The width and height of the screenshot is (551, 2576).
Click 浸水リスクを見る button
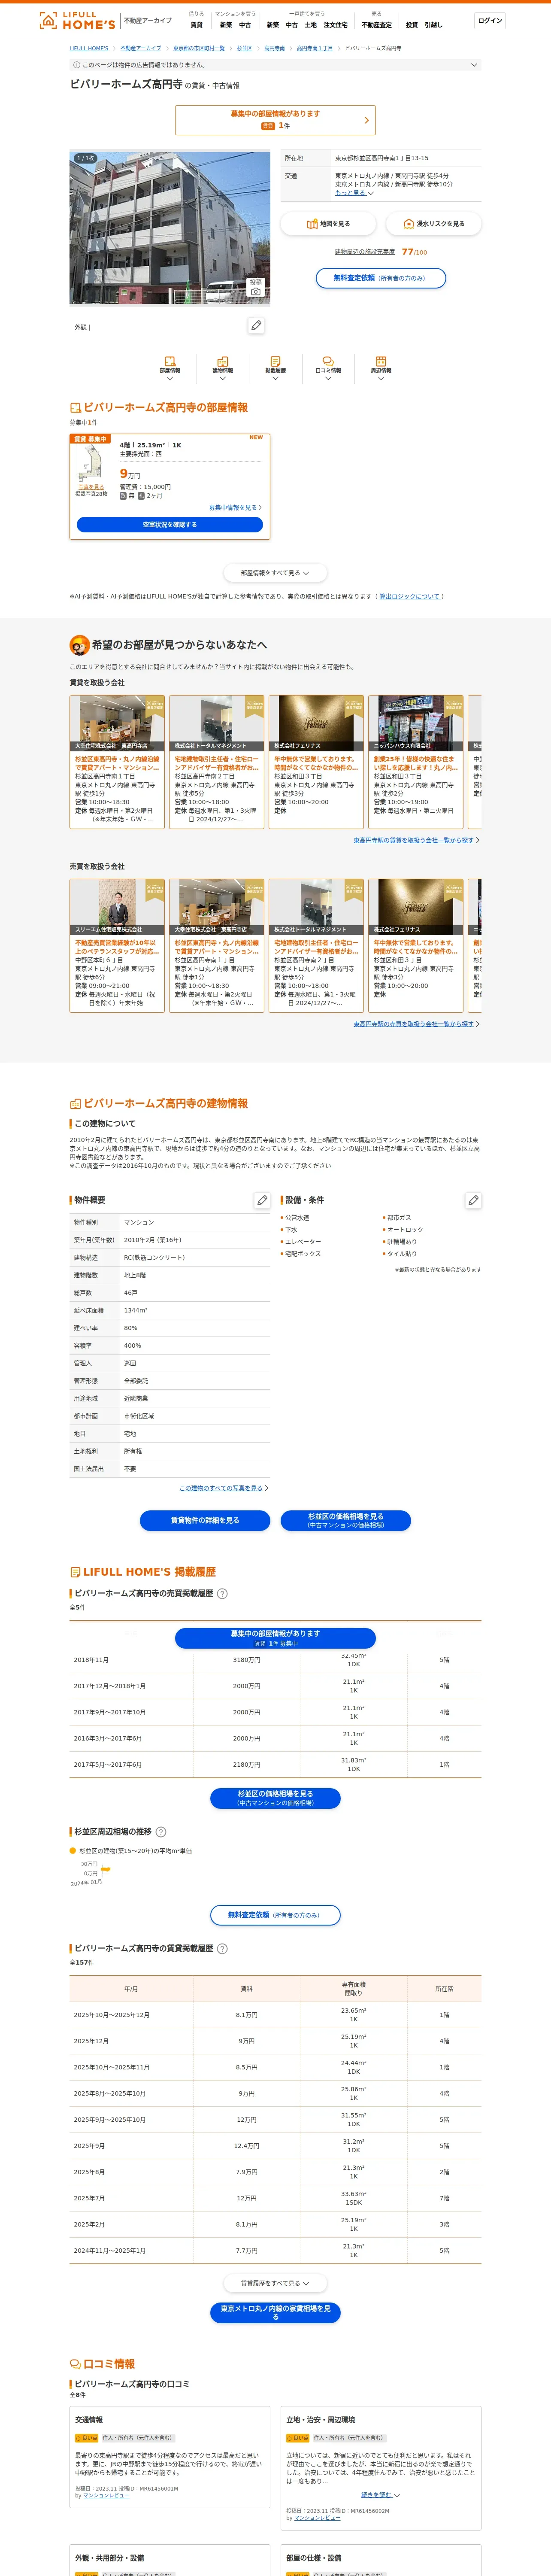coord(433,224)
